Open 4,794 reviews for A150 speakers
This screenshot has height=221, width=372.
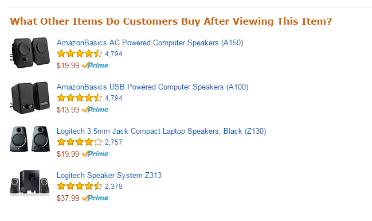(113, 54)
